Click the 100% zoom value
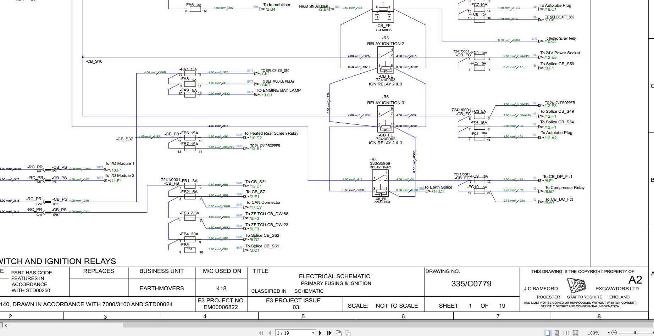 coord(593,333)
